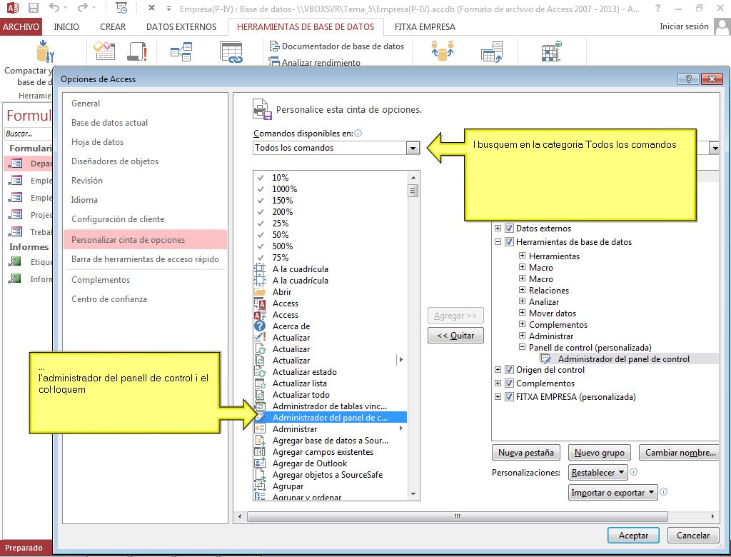Click the Visual Basic ribbon icon
This screenshot has width=731, height=557.
point(105,51)
